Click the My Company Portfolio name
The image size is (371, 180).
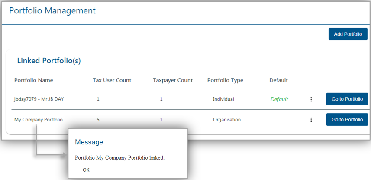39,120
